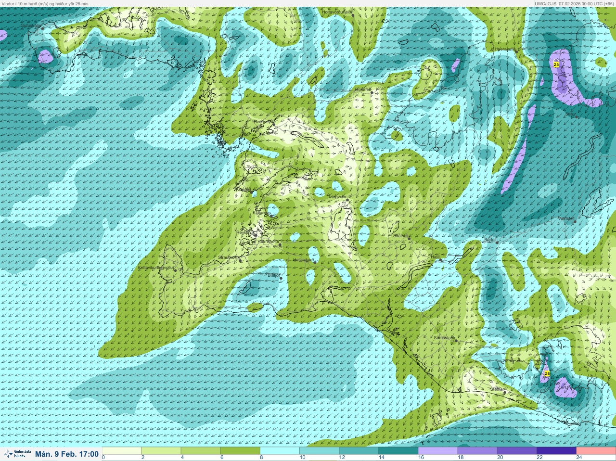
Task: Select the 0–2 m/s pale yellow legend swatch
Action: (122, 450)
